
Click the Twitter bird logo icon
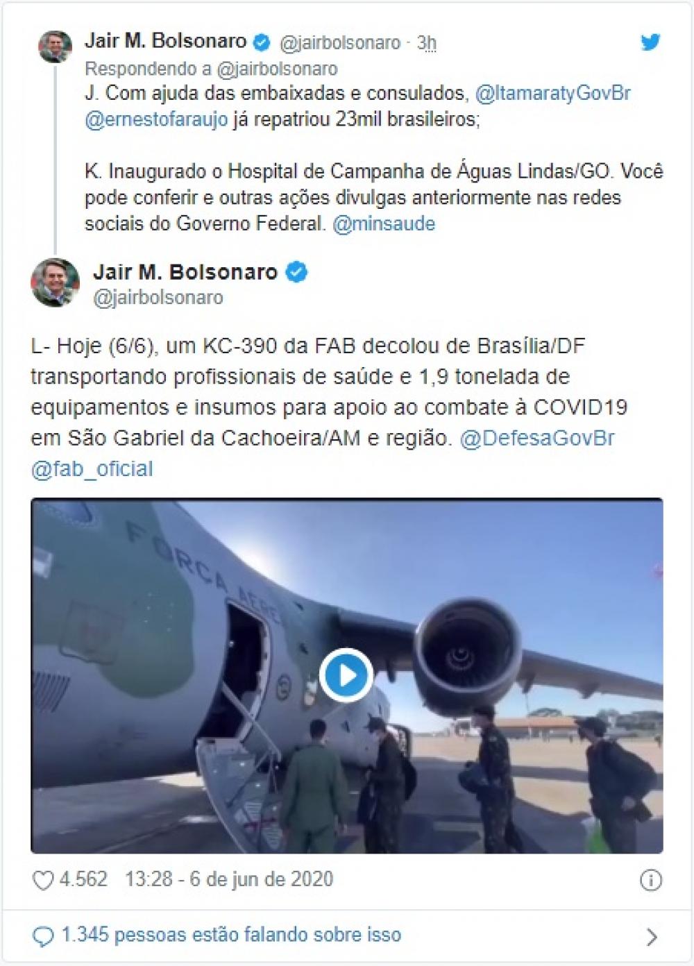point(650,42)
